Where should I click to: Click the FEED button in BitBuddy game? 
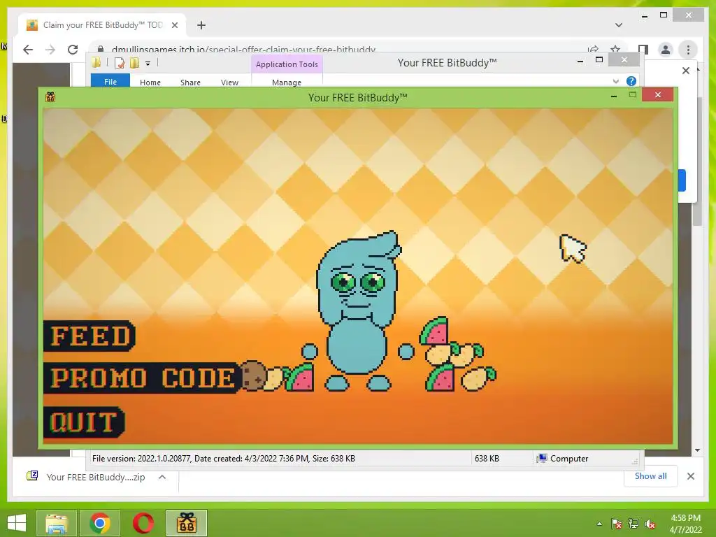click(x=89, y=336)
